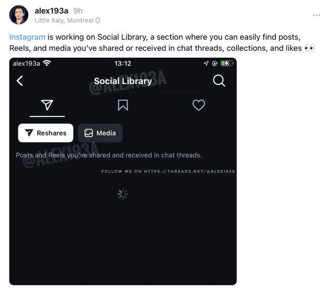Open alex193a username link
The width and height of the screenshot is (329, 291).
pyautogui.click(x=51, y=11)
